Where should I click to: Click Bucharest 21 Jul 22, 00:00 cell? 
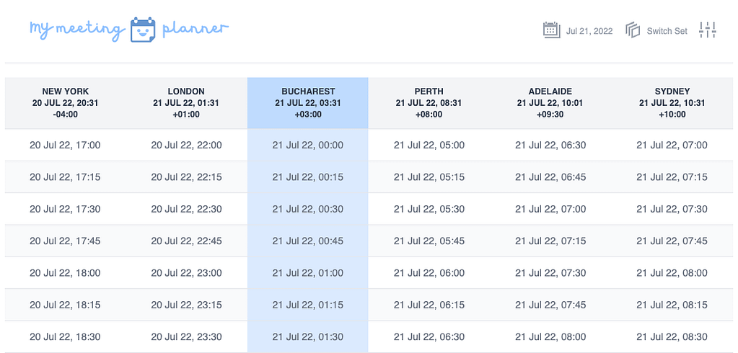[x=308, y=145]
